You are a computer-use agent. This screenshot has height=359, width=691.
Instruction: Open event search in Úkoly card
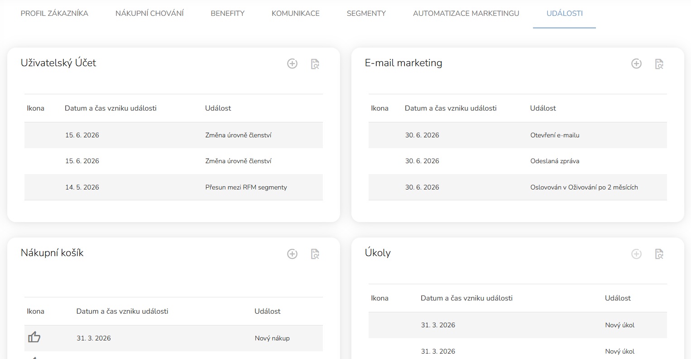tap(659, 254)
